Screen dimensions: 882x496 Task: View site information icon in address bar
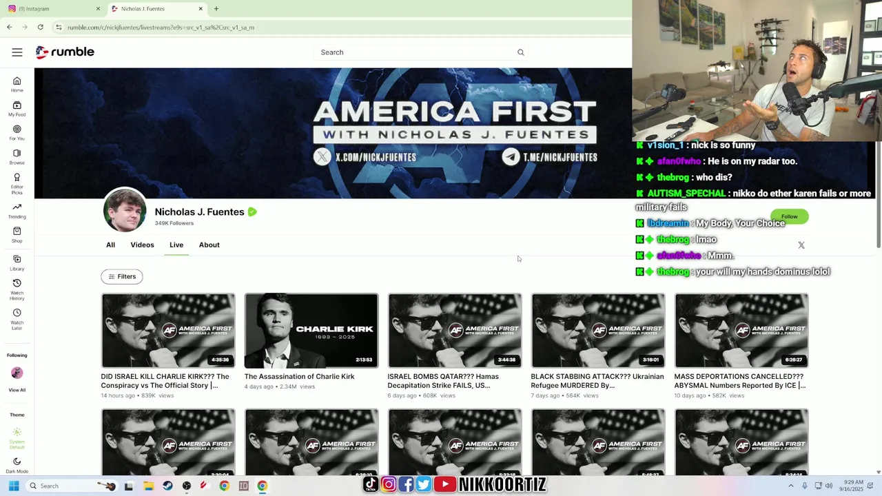pyautogui.click(x=59, y=28)
